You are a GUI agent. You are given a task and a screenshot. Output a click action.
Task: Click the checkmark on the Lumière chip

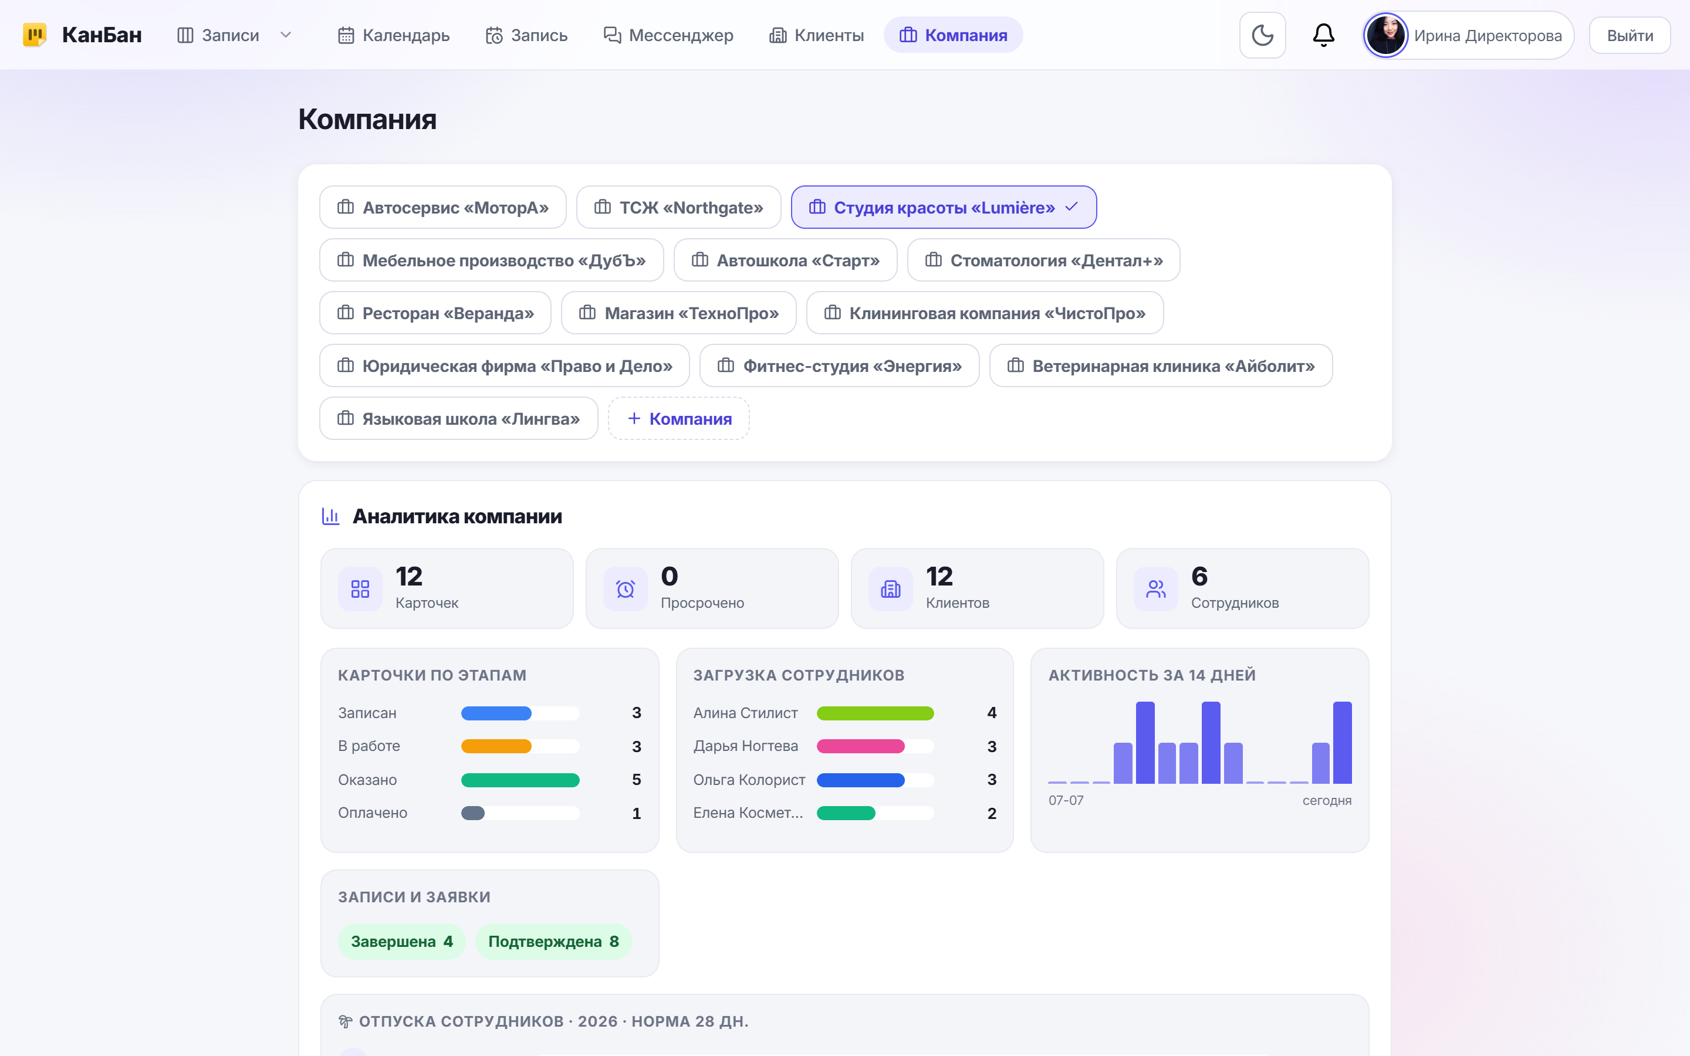(x=1072, y=207)
